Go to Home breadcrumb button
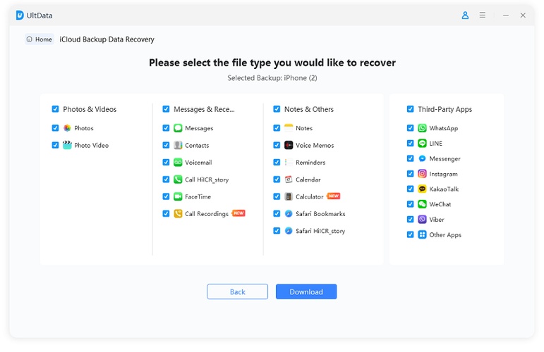The image size is (544, 352). point(40,39)
